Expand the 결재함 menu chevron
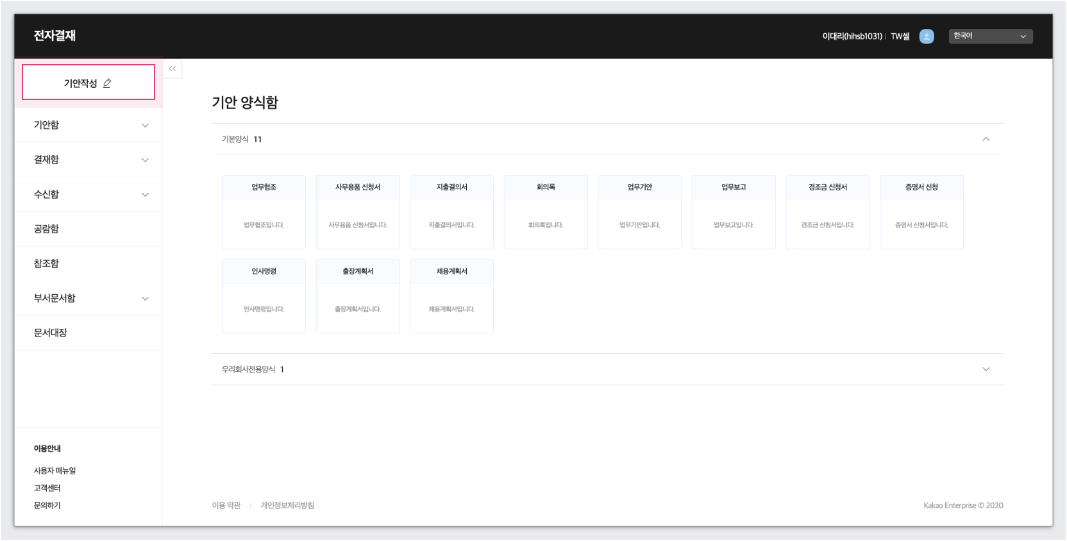This screenshot has height=541, width=1067. (x=145, y=160)
